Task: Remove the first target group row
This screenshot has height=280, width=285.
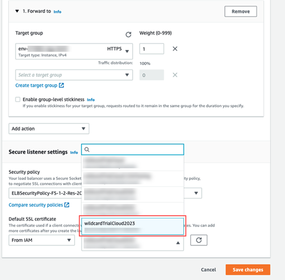Action: pyautogui.click(x=175, y=48)
